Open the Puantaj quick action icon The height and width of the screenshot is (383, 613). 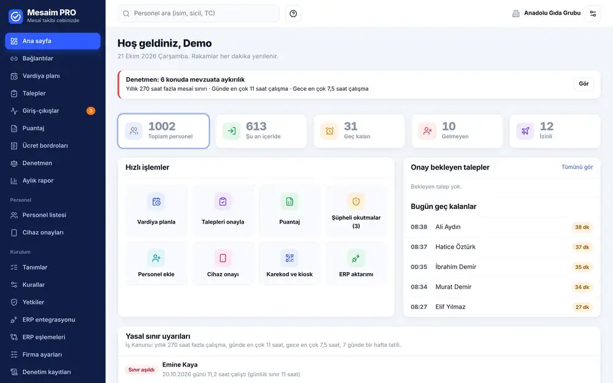point(289,202)
